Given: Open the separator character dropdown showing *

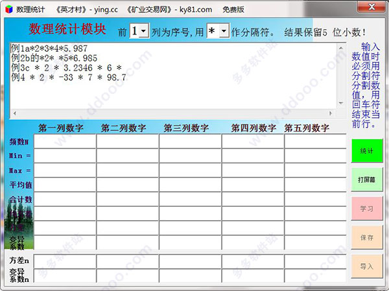Looking at the screenshot, I should coord(224,31).
